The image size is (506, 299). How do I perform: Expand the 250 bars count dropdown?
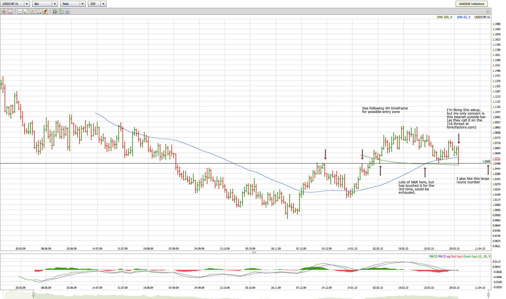103,4
